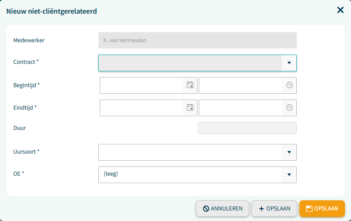Click the ANNULEREN button label
The image size is (351, 221).
coord(227,209)
